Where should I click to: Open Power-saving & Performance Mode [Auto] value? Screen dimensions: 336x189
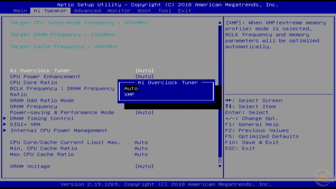pyautogui.click(x=145, y=113)
